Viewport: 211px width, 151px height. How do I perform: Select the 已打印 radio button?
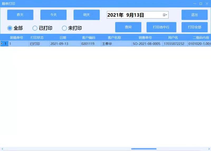point(35,28)
